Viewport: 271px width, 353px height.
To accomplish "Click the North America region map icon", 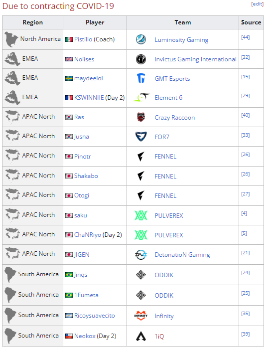I will (x=11, y=39).
